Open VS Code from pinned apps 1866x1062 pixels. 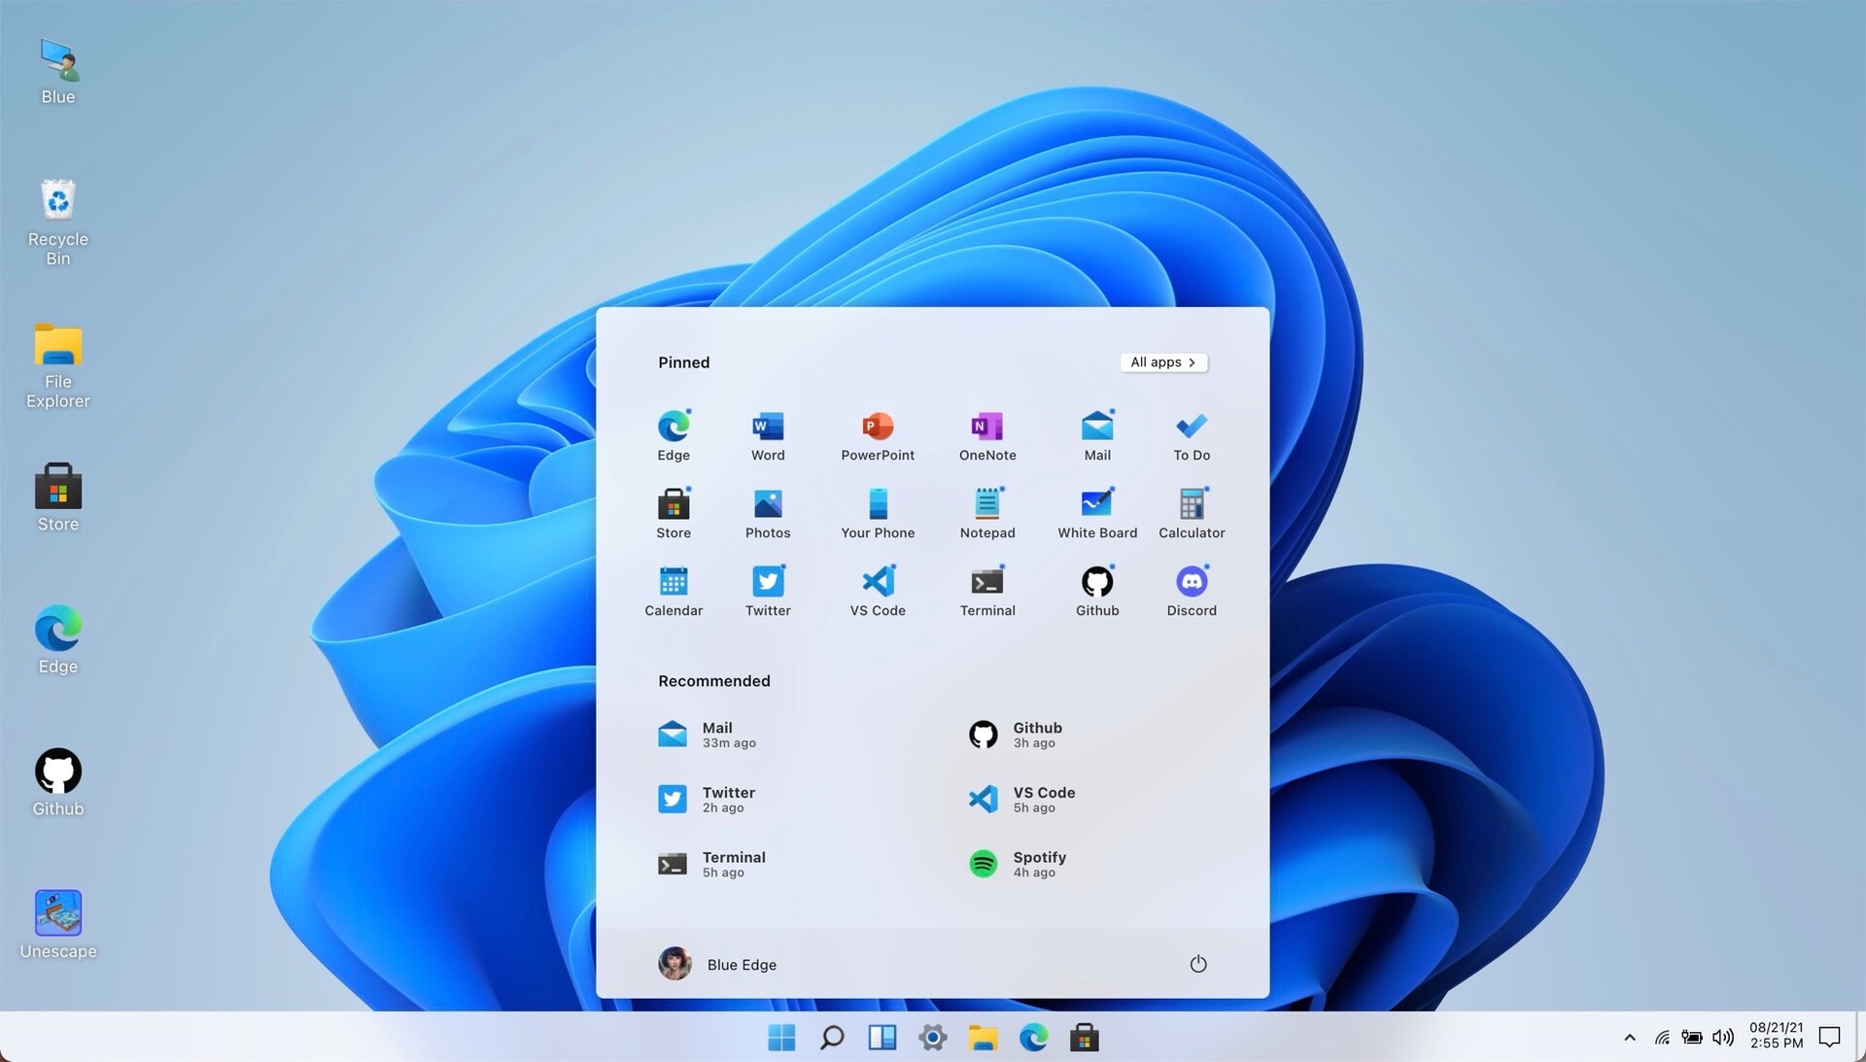point(878,590)
